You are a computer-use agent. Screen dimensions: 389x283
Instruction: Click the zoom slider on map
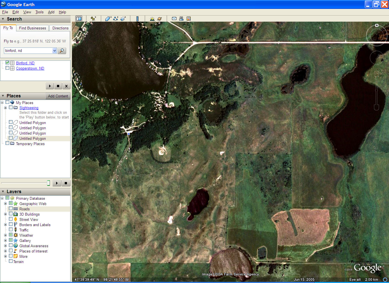point(376,90)
